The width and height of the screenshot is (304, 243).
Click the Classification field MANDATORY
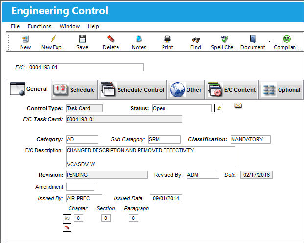point(251,139)
